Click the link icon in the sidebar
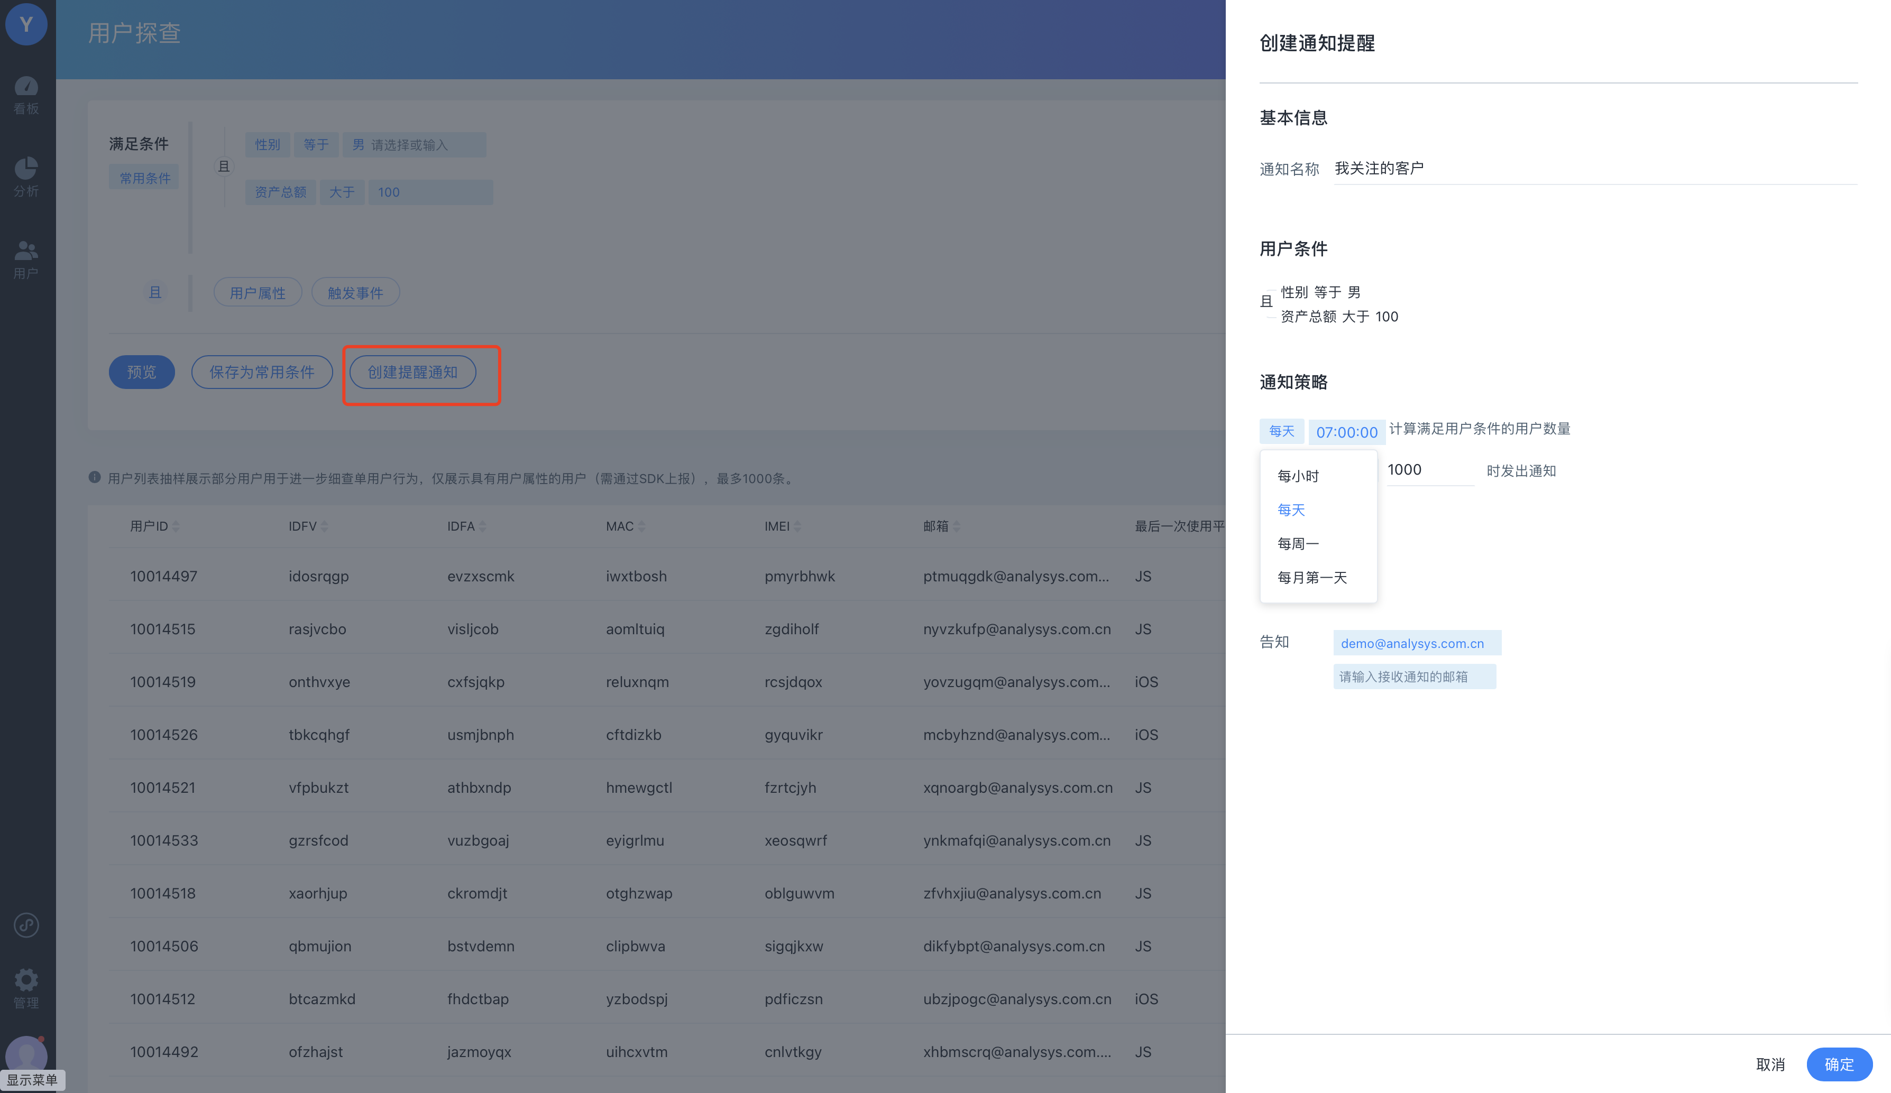Image resolution: width=1891 pixels, height=1093 pixels. [26, 925]
